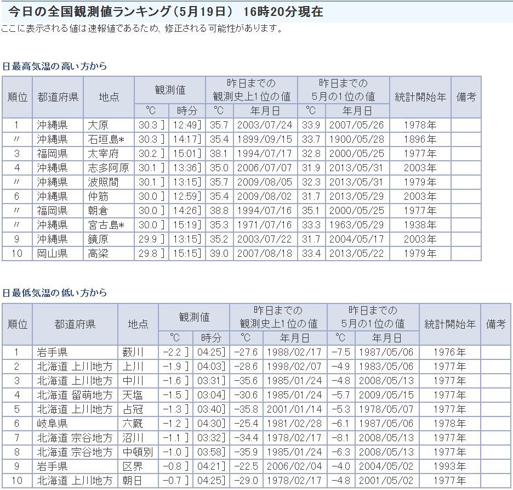Image resolution: width=513 pixels, height=490 pixels.
Task: Click the 岡山県 prefecture cell
Action: coord(53,254)
